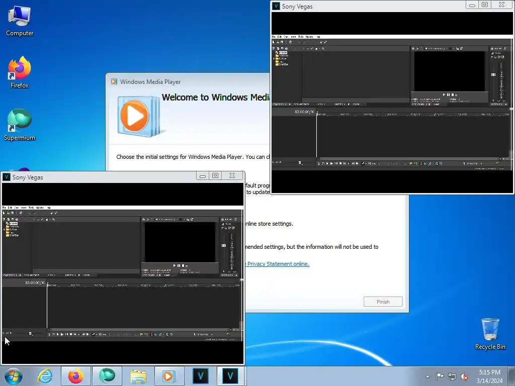515x386 pixels.
Task: Toggle Automatic Crossfades in lower Sony Vegas window
Action: point(156,334)
